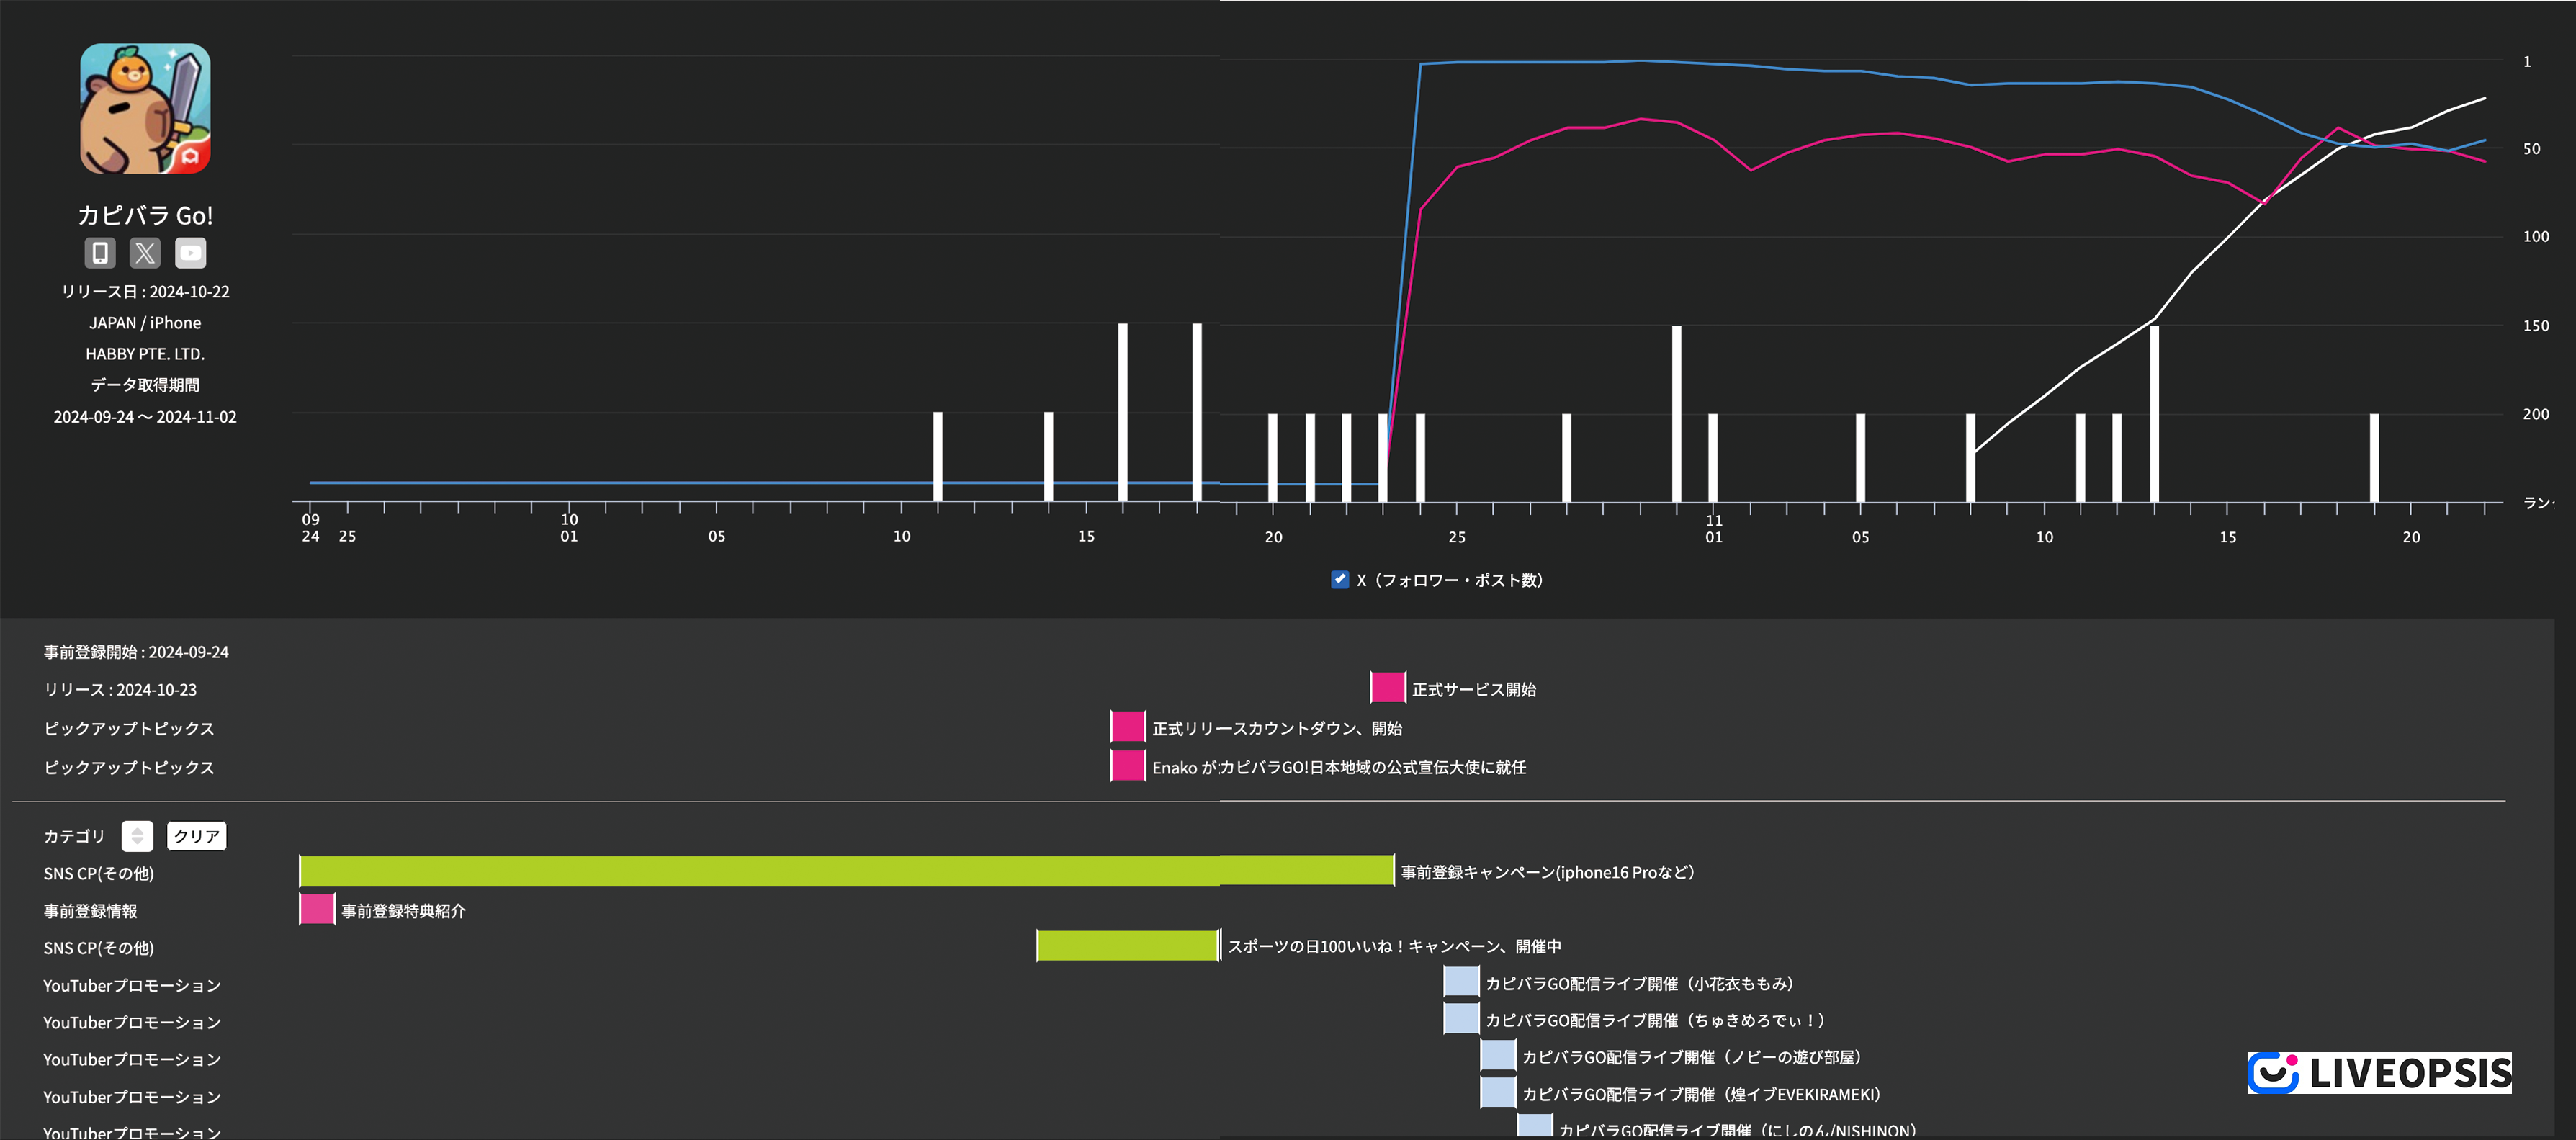Click the HABBY PTE. LTD. publisher text
This screenshot has width=2576, height=1140.
coord(145,353)
